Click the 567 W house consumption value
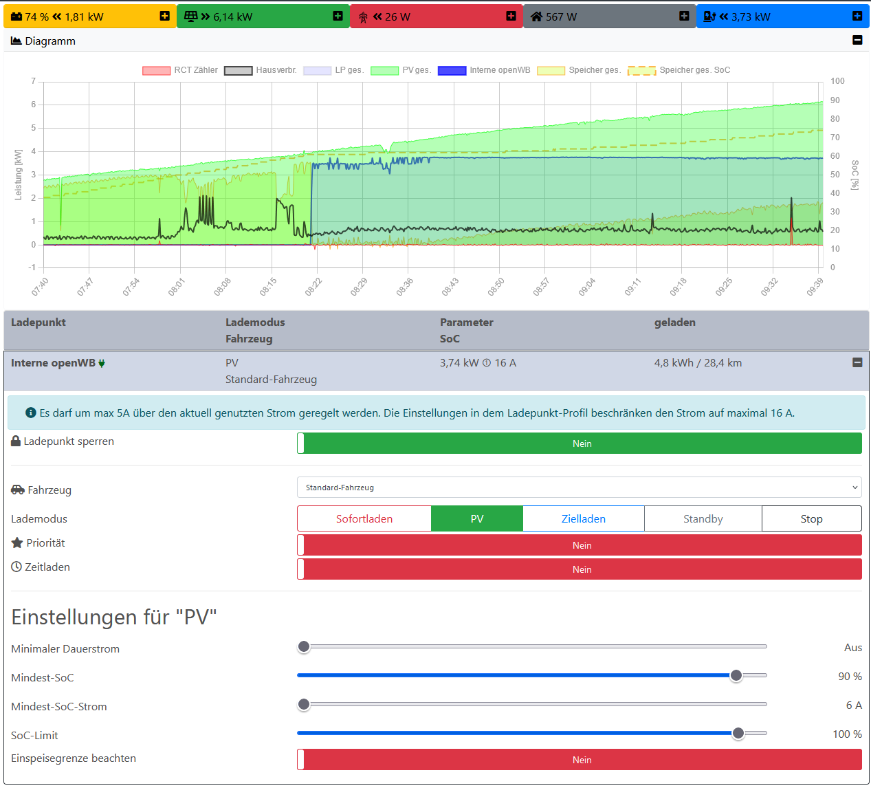Screen dimensions: 871x788 [x=562, y=17]
